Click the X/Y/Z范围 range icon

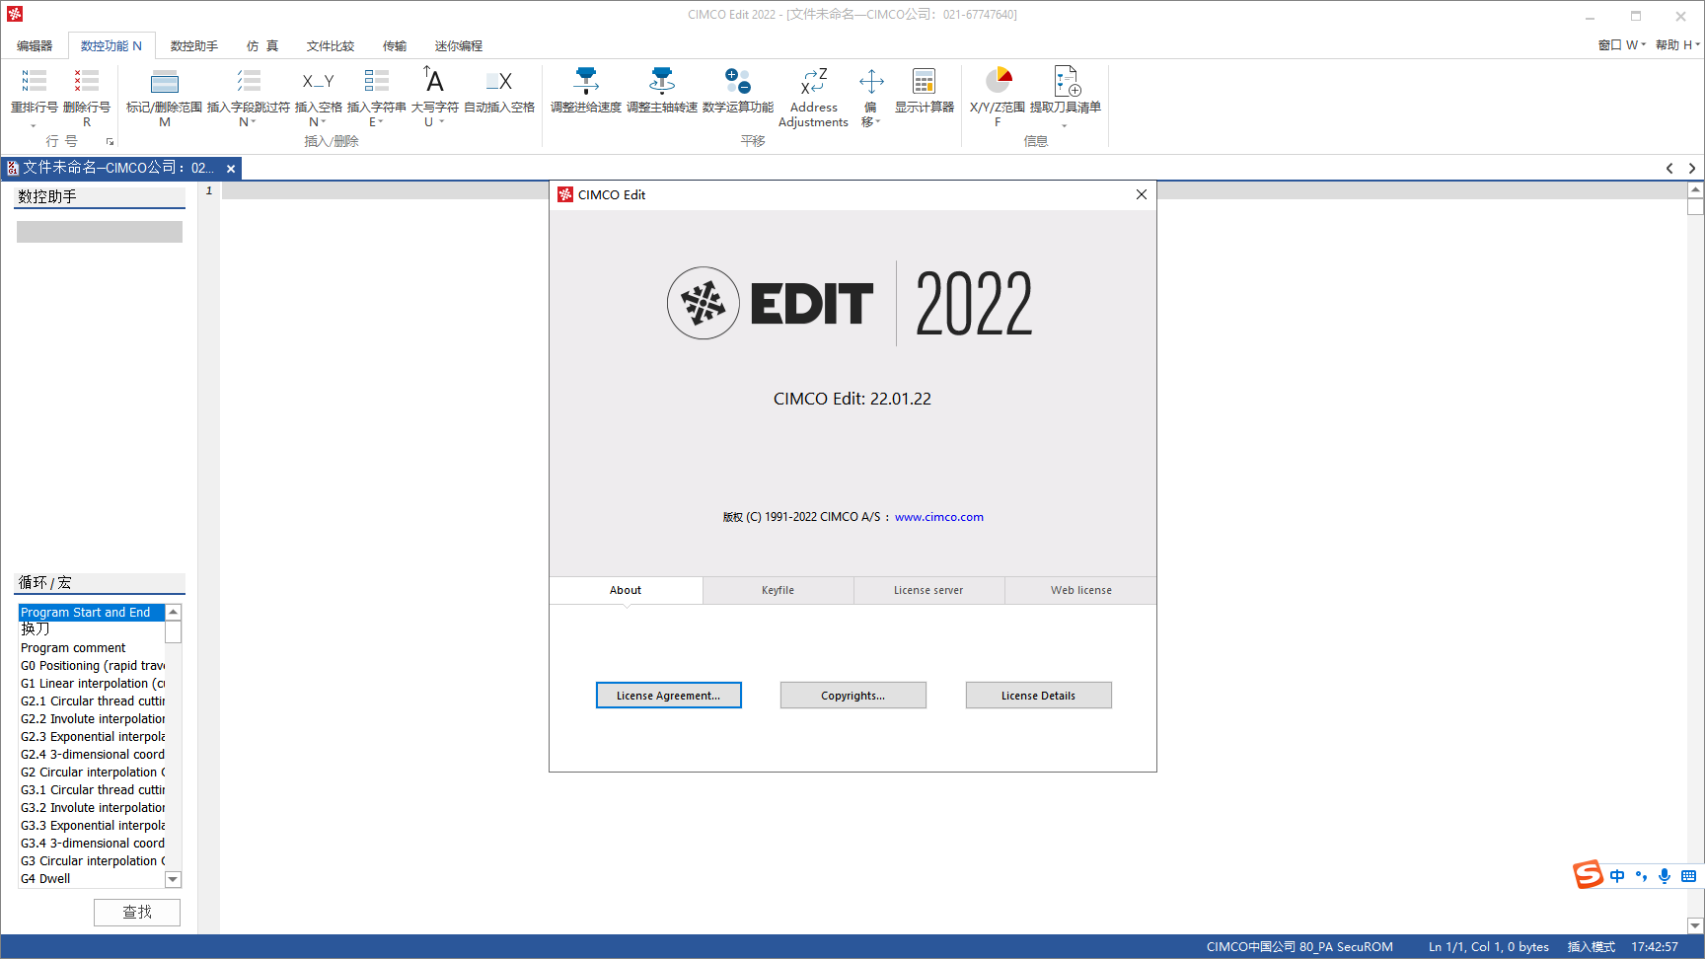click(x=999, y=80)
